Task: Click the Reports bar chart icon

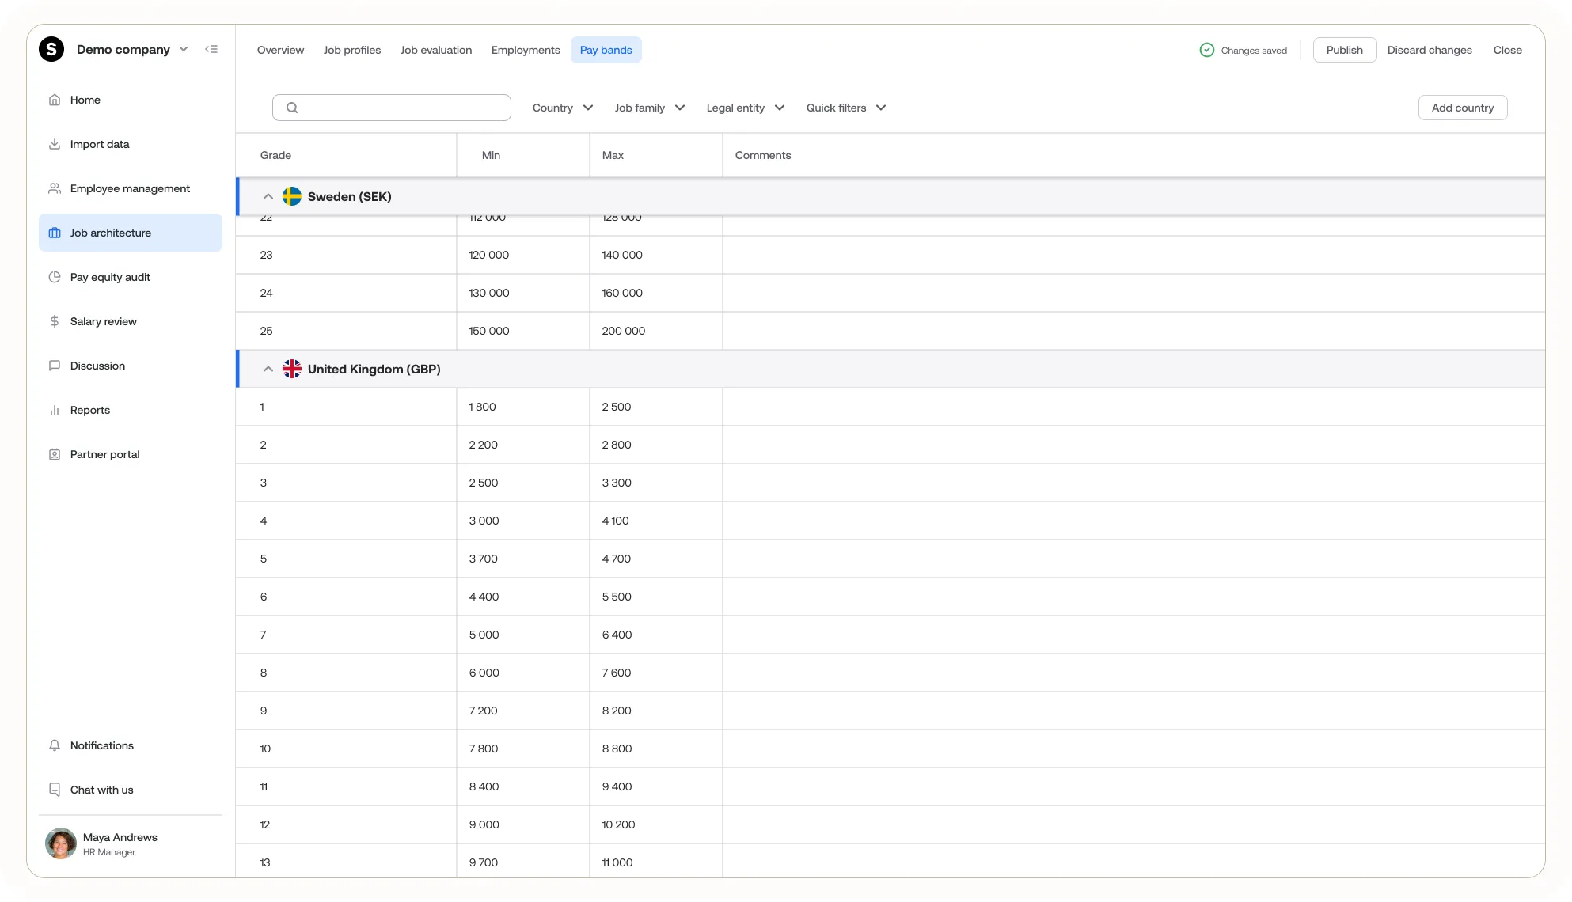Action: tap(55, 410)
